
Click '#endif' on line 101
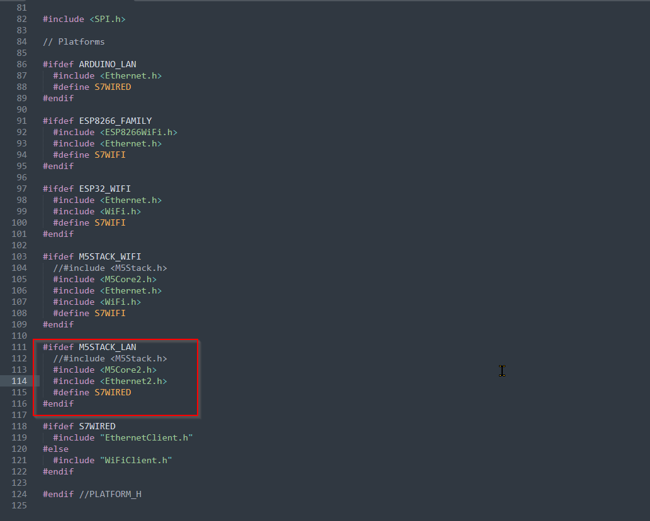(x=58, y=234)
